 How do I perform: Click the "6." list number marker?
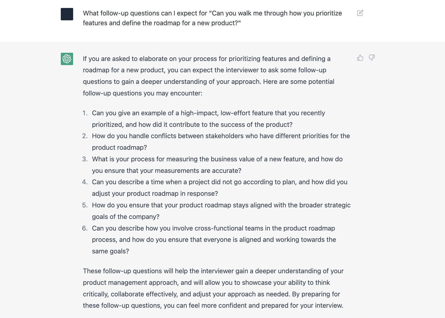point(85,228)
